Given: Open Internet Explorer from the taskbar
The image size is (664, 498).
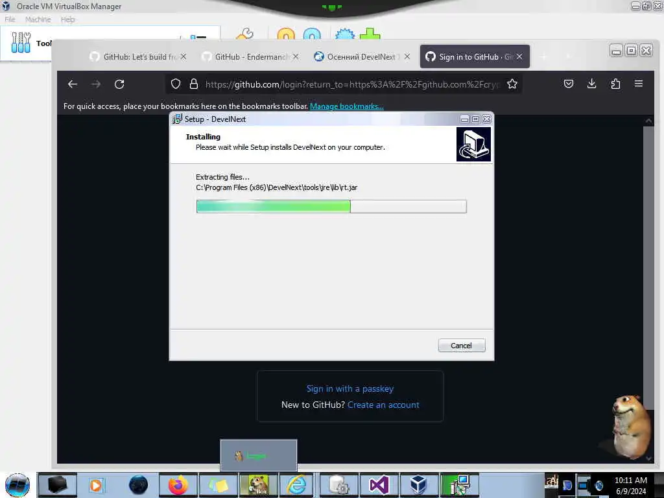Looking at the screenshot, I should [297, 485].
